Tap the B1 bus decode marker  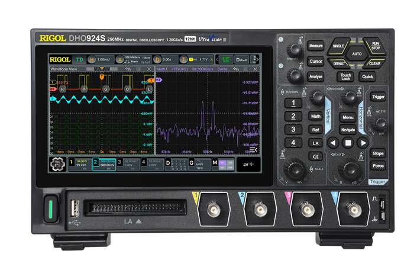53,89
